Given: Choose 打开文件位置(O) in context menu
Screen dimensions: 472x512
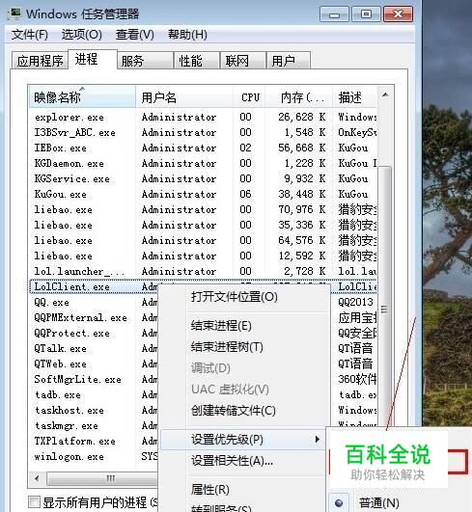Looking at the screenshot, I should [x=234, y=296].
